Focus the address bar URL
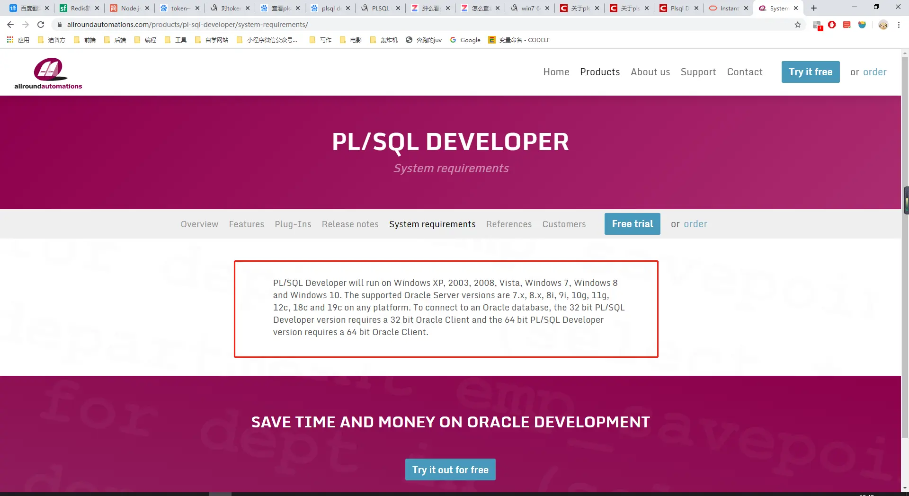 pyautogui.click(x=187, y=25)
